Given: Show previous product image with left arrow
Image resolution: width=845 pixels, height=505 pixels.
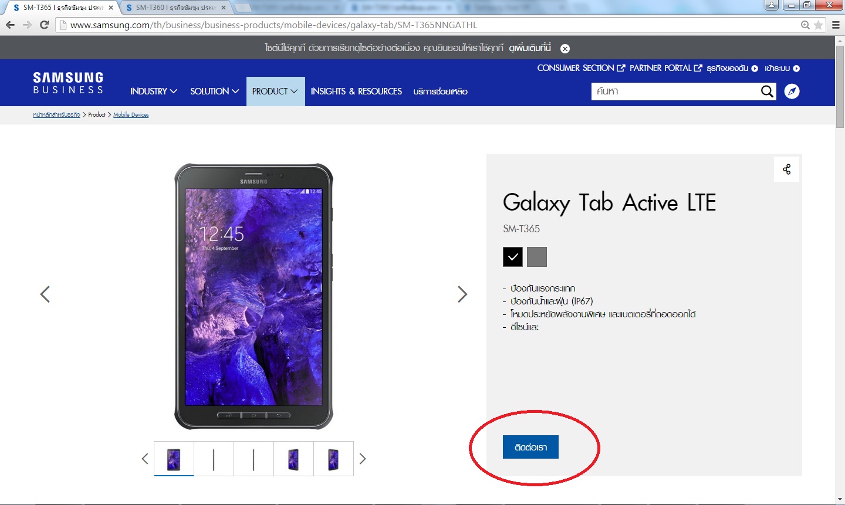Looking at the screenshot, I should click(45, 294).
